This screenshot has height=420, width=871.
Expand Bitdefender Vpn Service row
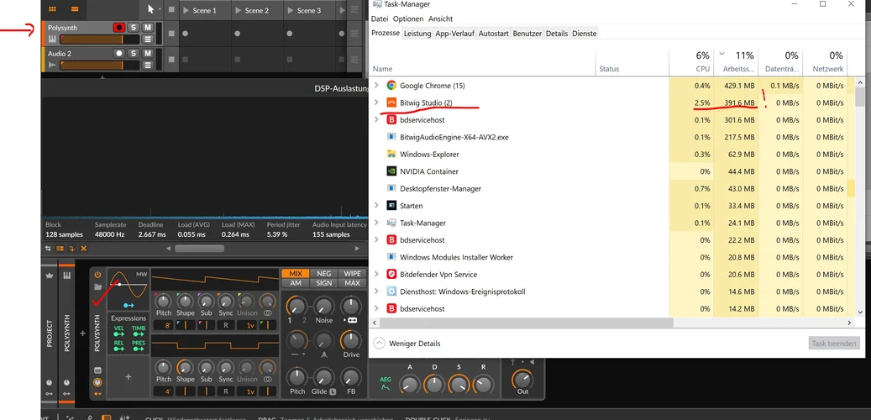(x=376, y=274)
